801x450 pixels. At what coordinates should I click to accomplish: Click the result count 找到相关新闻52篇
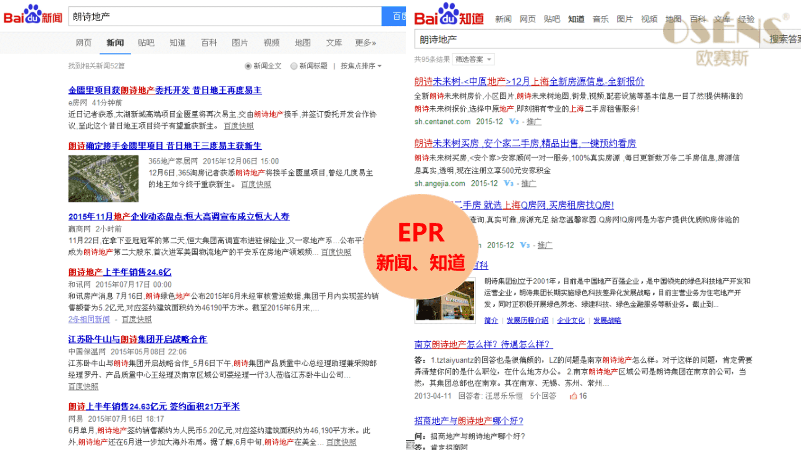[x=96, y=66]
